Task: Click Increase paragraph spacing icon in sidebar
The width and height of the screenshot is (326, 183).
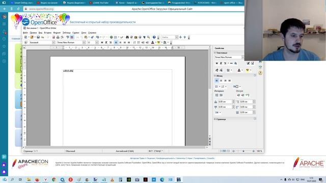Action: tap(216, 95)
